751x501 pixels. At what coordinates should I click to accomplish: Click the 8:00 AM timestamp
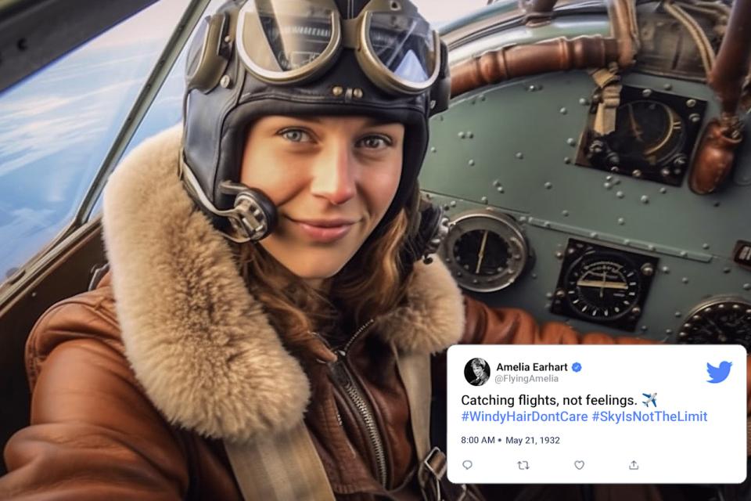[x=477, y=440]
